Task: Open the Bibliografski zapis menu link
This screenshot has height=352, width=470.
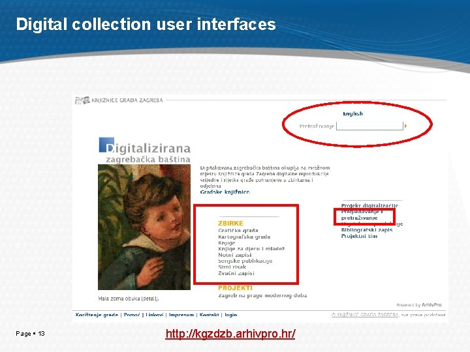Action: [x=367, y=230]
